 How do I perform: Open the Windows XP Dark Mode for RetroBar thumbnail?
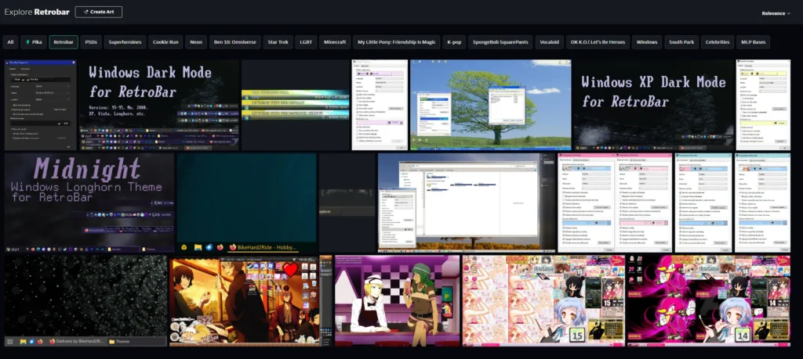click(x=652, y=104)
